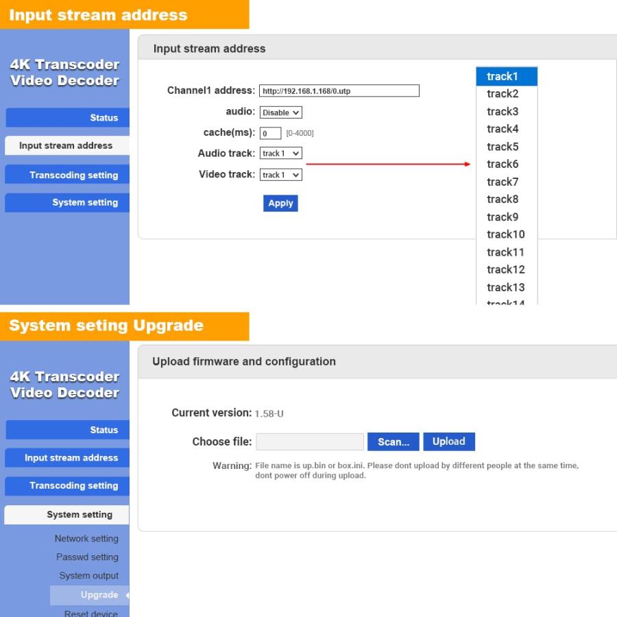Pick track10 from the track list
The height and width of the screenshot is (617, 617).
(x=506, y=234)
